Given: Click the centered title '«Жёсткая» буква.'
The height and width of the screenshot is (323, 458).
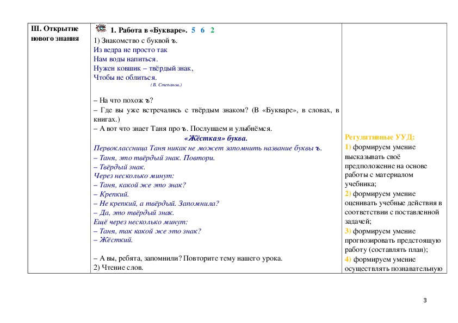Looking at the screenshot, I should point(216,138).
